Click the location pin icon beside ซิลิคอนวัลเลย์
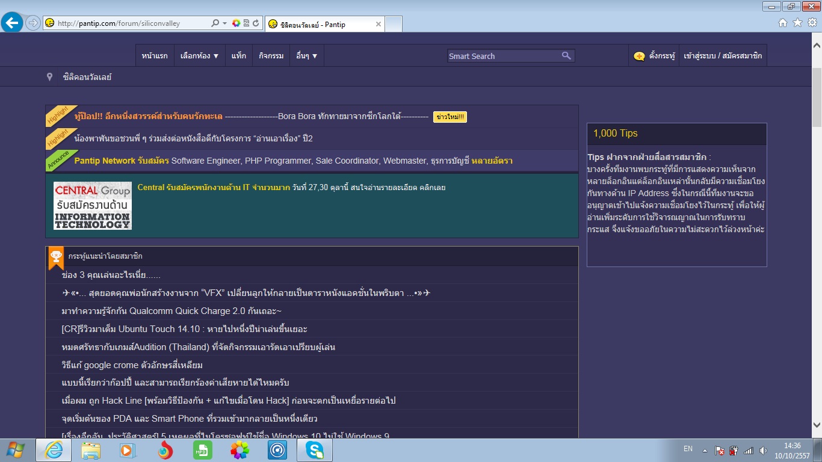 point(50,77)
